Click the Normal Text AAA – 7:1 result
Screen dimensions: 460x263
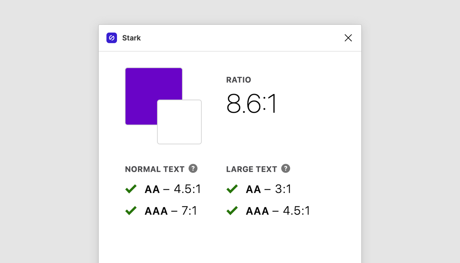[x=171, y=211]
